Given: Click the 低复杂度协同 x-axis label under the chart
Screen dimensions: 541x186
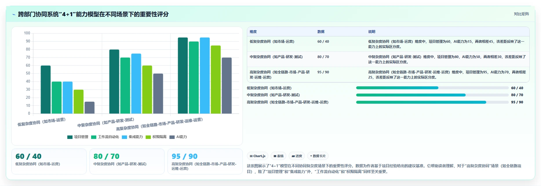Looking at the screenshot, I should click(x=41, y=122).
